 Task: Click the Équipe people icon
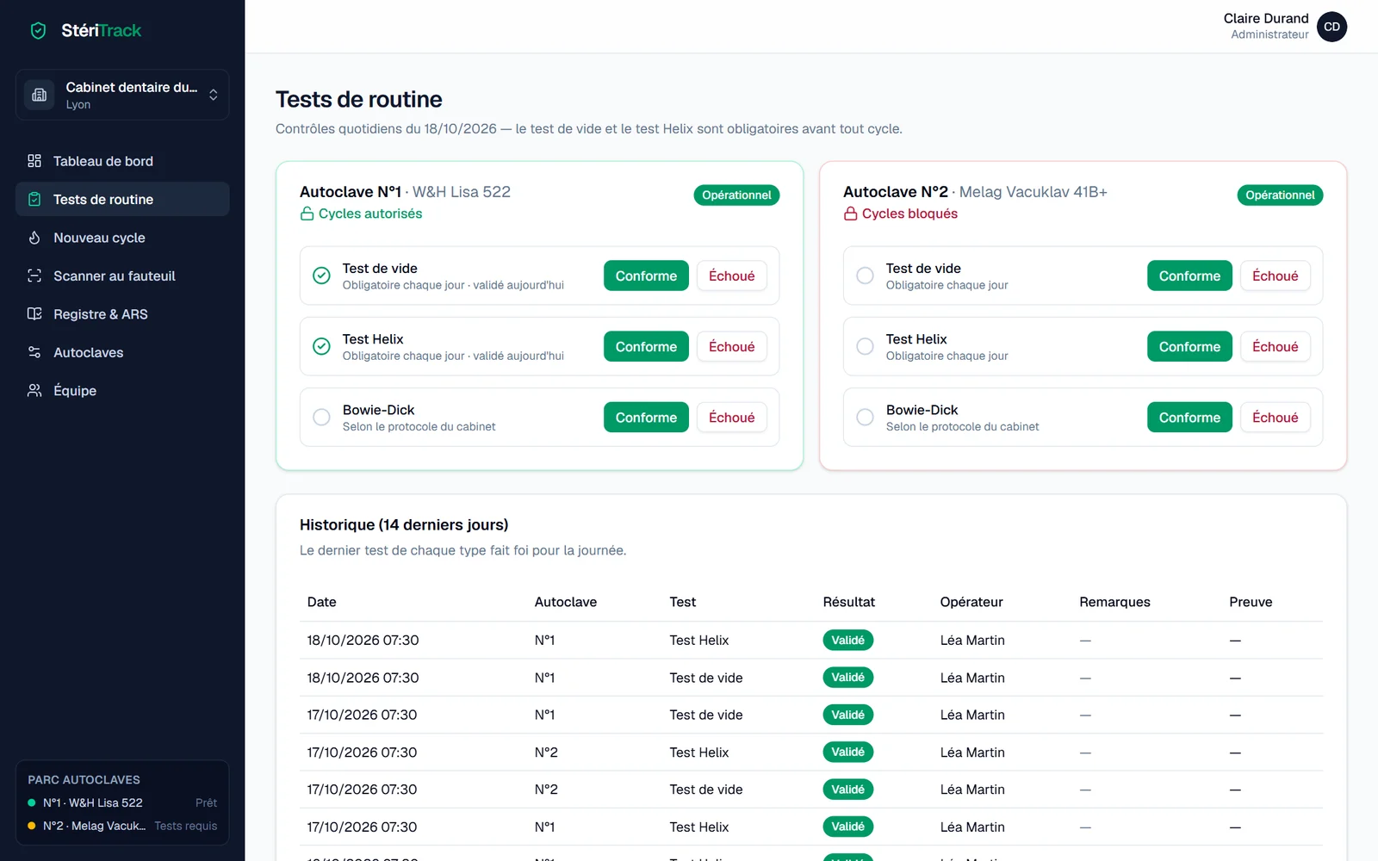(34, 391)
